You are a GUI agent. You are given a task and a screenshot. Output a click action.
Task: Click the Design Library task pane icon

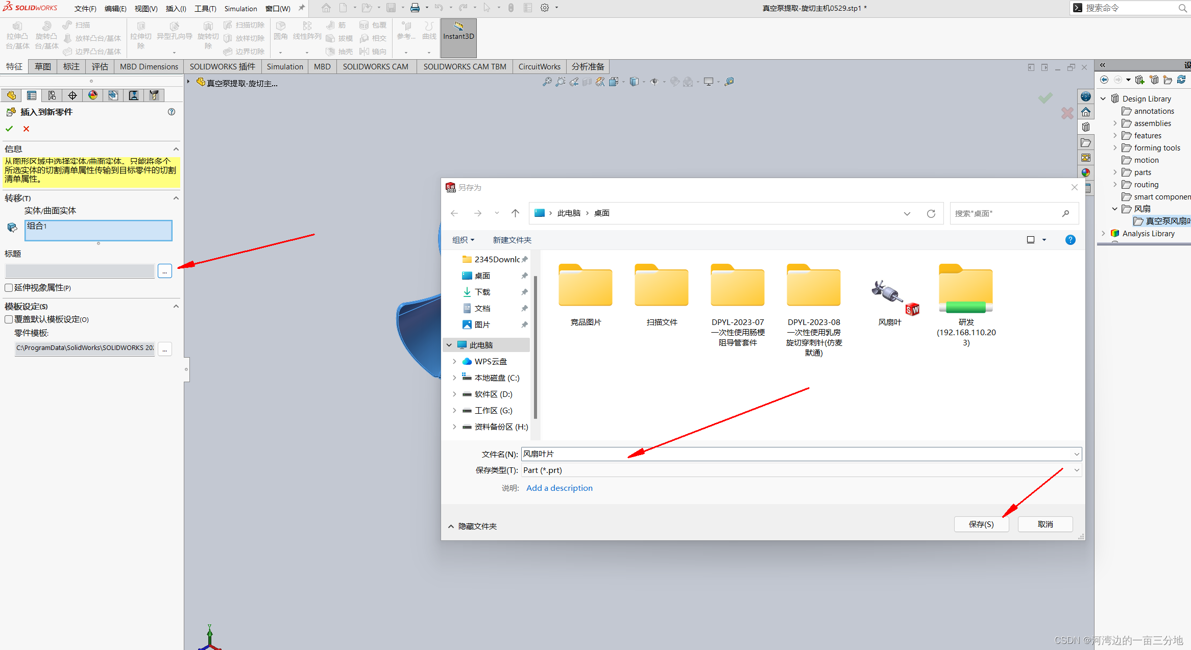(1086, 127)
